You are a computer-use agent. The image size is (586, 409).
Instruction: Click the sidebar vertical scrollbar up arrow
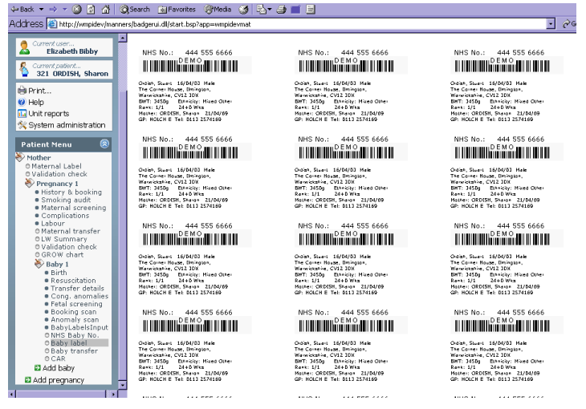click(x=122, y=38)
